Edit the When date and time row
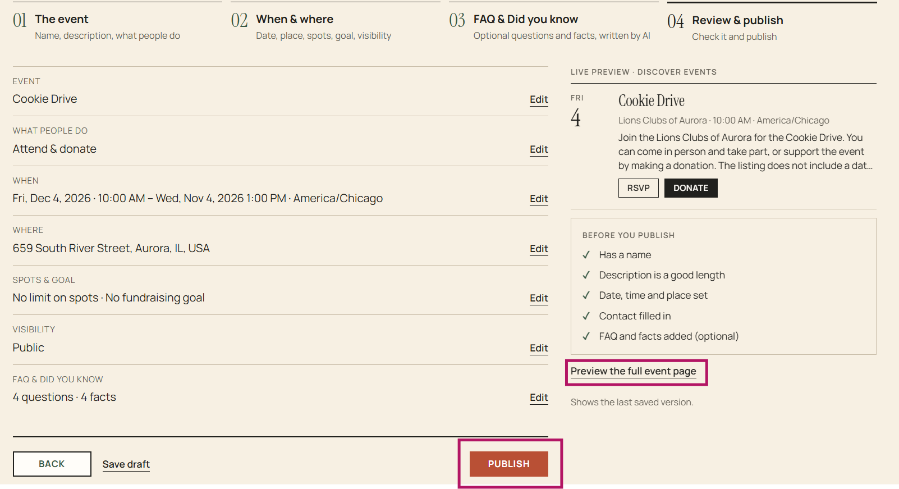 (x=539, y=199)
